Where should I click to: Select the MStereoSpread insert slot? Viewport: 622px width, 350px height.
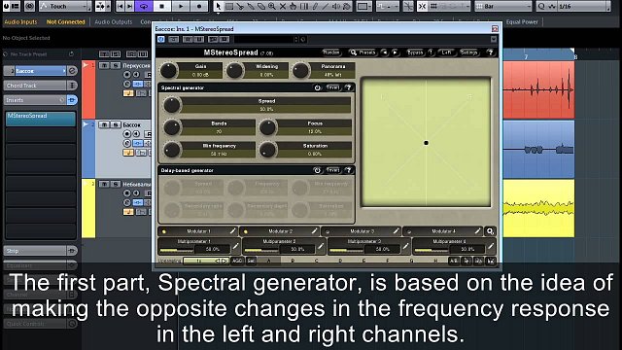[41, 119]
